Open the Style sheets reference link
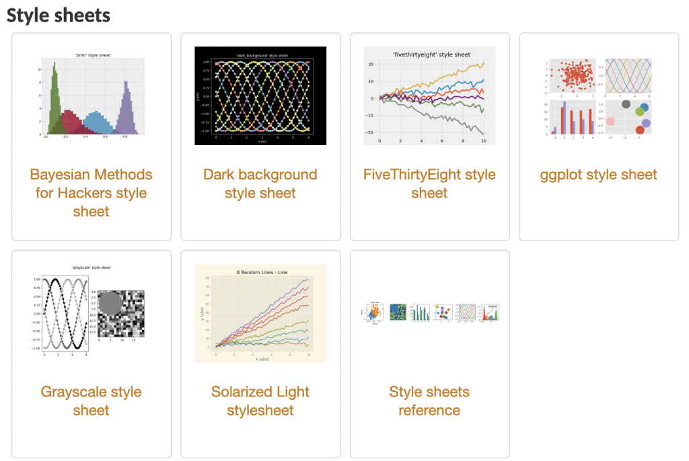The height and width of the screenshot is (461, 689). [x=429, y=401]
